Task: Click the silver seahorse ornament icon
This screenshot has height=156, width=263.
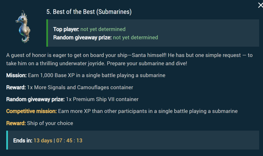Action: pyautogui.click(x=23, y=27)
